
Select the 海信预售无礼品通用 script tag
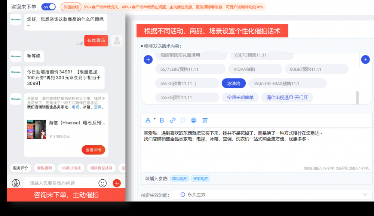tap(191, 55)
